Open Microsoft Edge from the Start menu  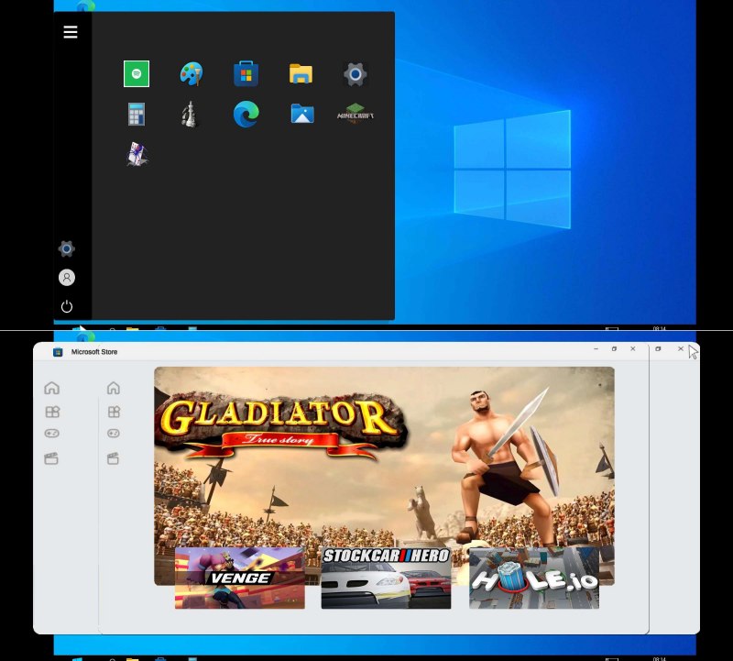(x=246, y=114)
